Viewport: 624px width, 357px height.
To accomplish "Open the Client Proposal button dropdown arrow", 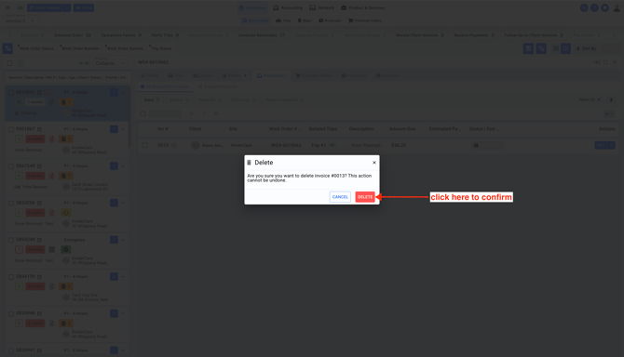I will coord(67,7).
